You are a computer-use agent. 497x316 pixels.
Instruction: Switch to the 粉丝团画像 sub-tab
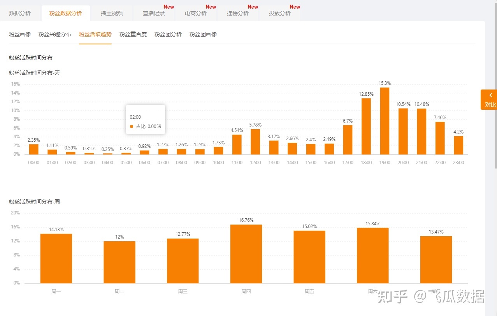[x=203, y=34]
